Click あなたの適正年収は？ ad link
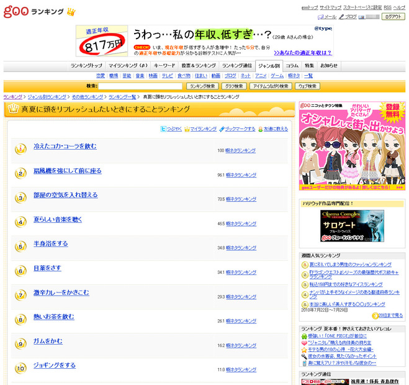 303,53
